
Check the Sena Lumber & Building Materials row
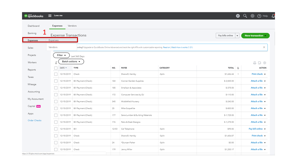coord(56,115)
